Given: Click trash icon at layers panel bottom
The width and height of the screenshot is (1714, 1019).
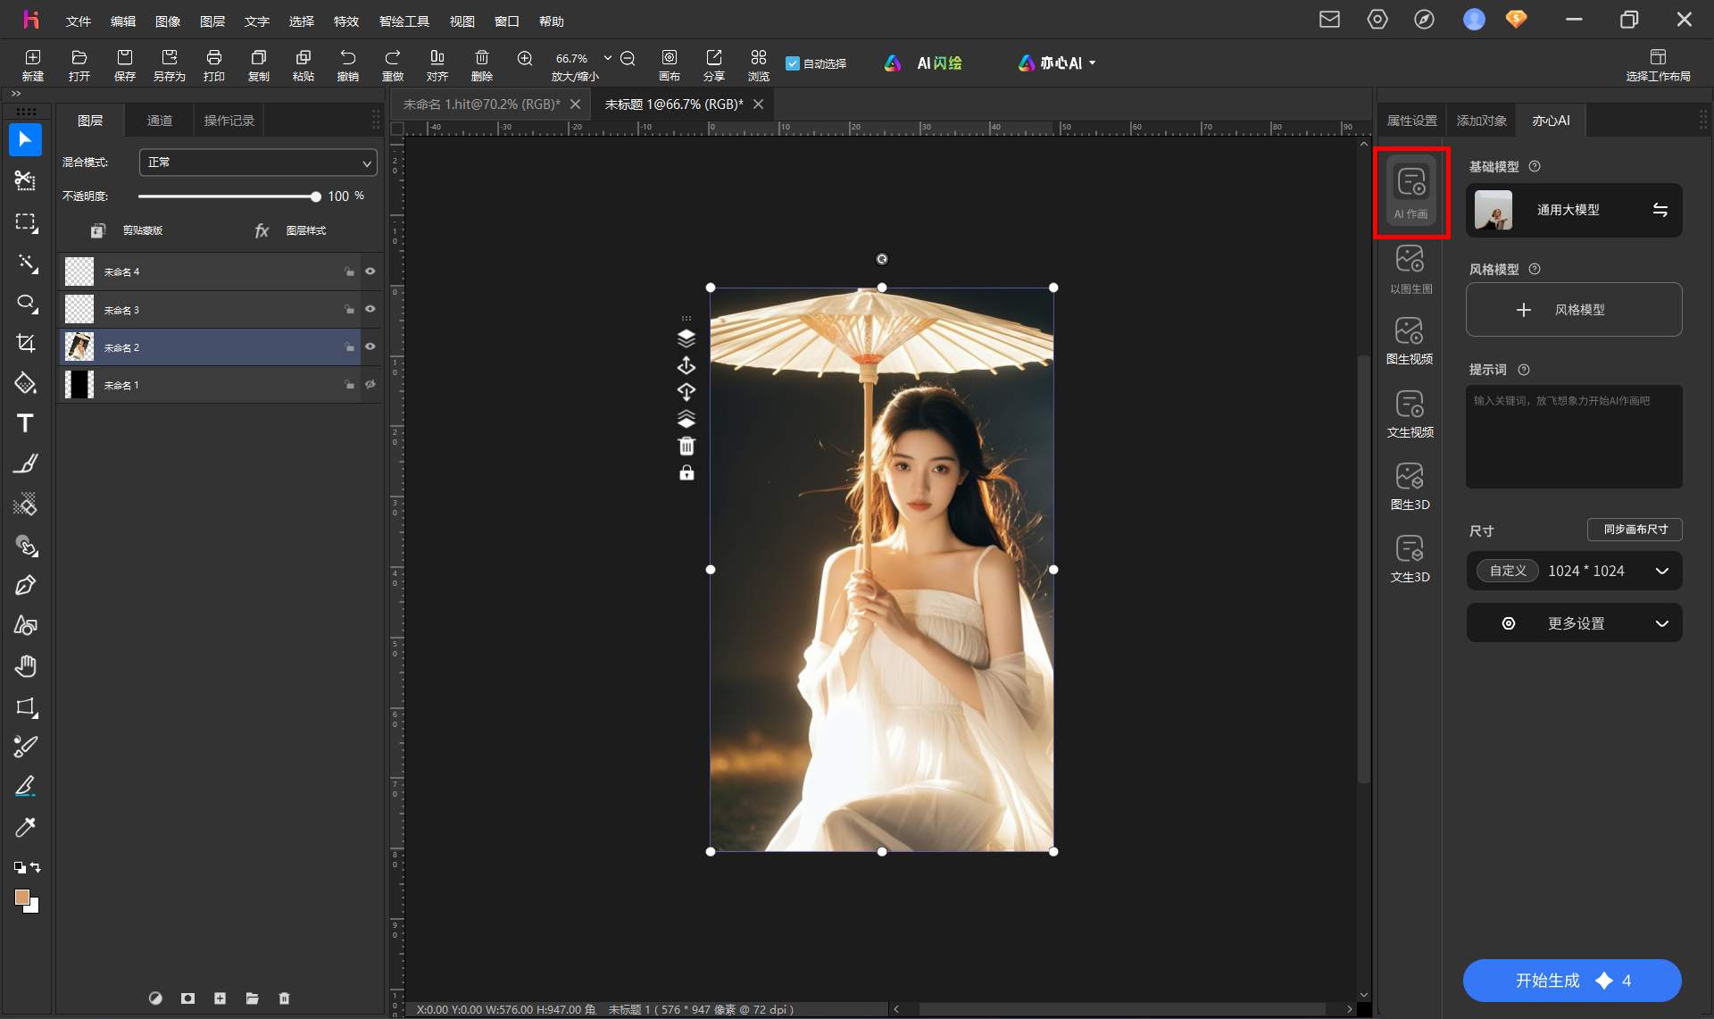Looking at the screenshot, I should [284, 998].
